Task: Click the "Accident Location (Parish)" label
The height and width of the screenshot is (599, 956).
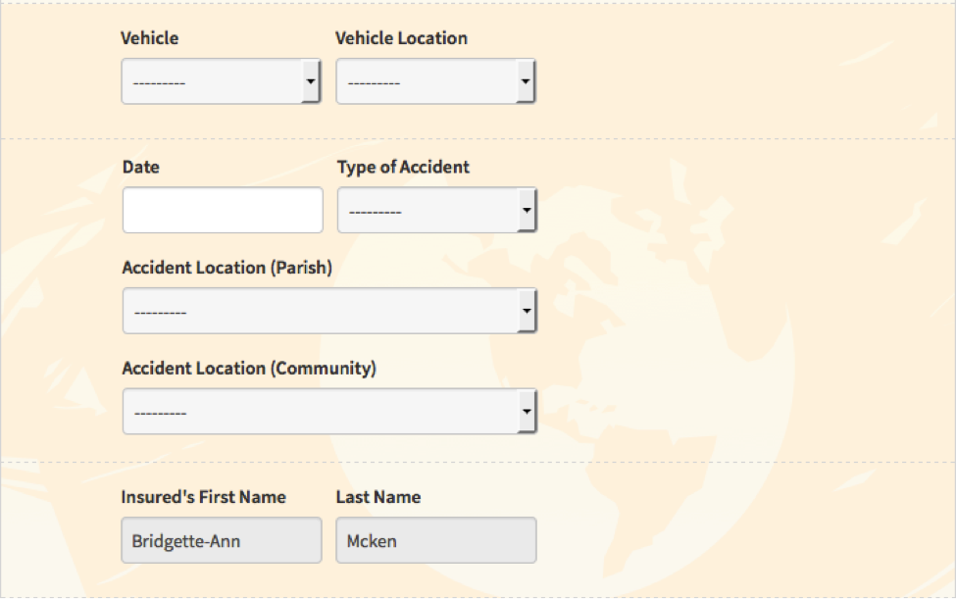Action: 227,268
